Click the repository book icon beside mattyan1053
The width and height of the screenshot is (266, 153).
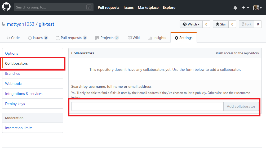coord(4,24)
